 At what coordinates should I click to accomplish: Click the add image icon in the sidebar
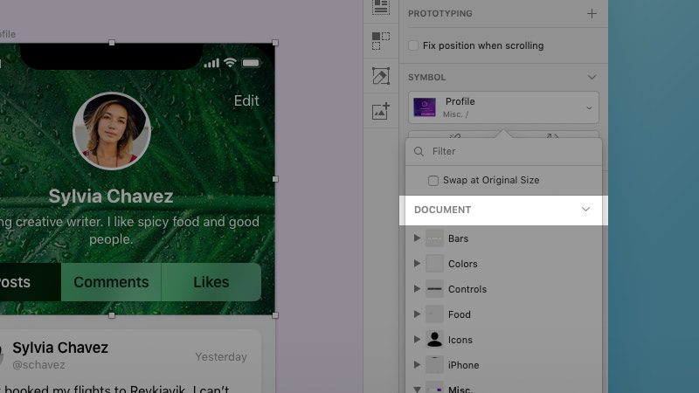coord(381,111)
